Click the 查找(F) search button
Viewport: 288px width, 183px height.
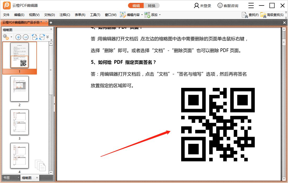[x=250, y=15]
